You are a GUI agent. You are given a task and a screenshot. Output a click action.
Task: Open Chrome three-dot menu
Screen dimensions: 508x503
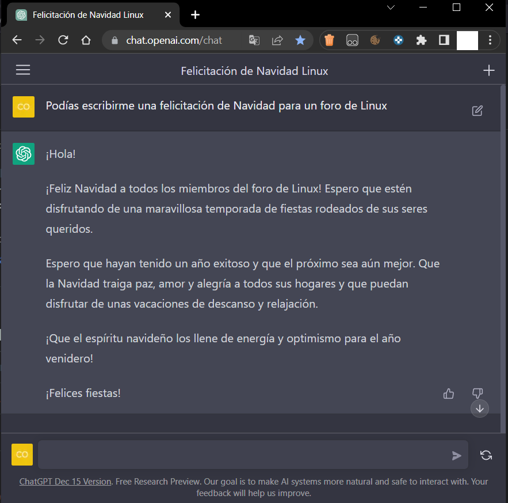tap(490, 40)
